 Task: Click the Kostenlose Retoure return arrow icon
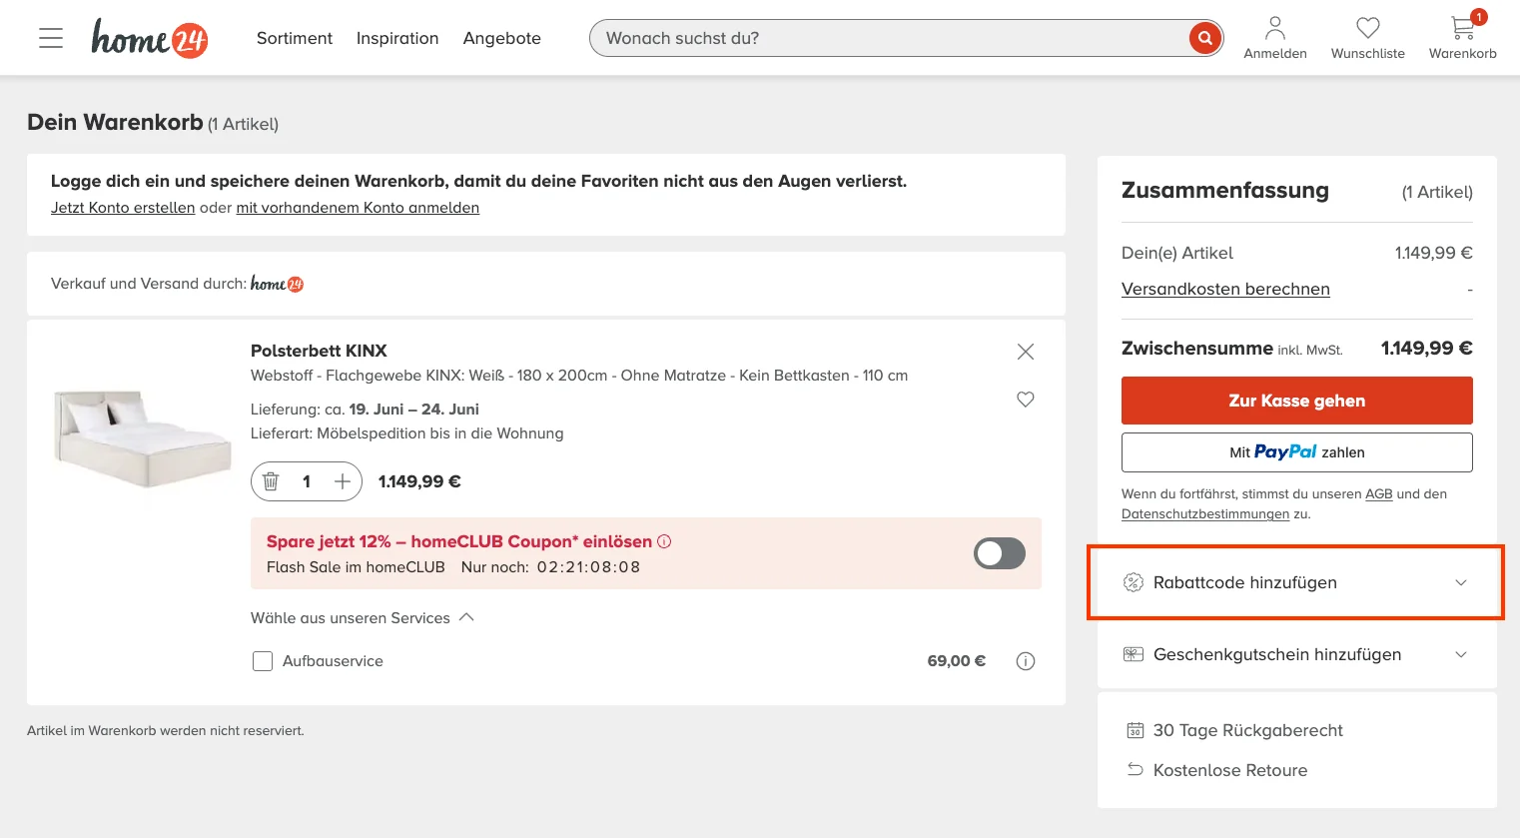tap(1136, 770)
